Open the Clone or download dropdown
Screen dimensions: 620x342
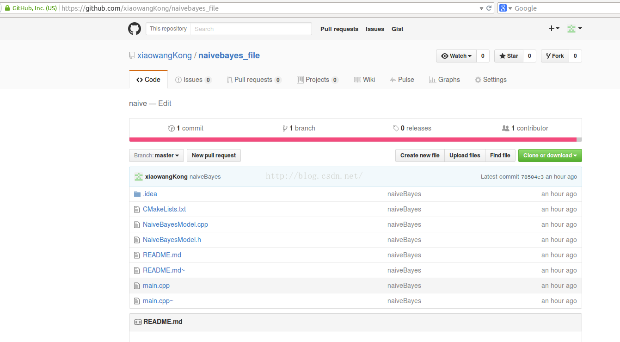550,155
